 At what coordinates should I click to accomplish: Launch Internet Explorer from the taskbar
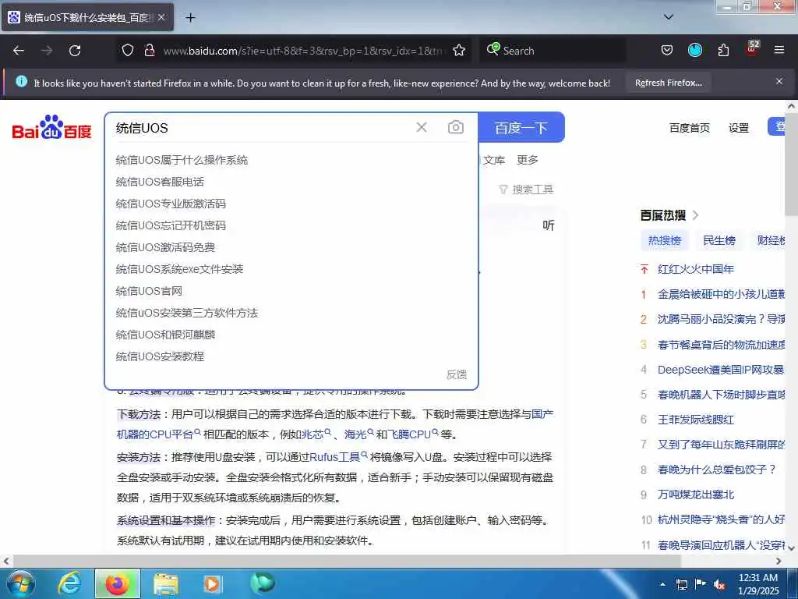[69, 584]
